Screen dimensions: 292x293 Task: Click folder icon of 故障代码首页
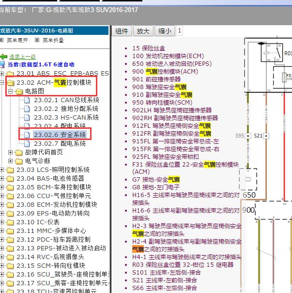pos(19,153)
